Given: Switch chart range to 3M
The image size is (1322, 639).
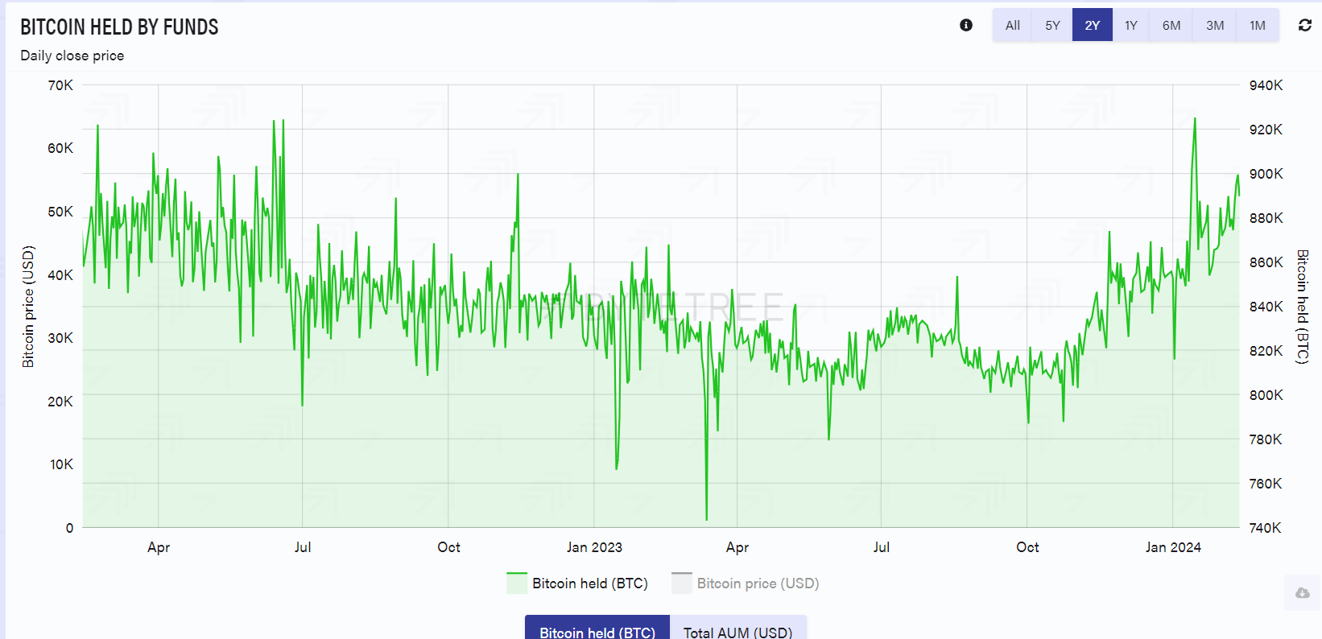Looking at the screenshot, I should click(x=1215, y=25).
